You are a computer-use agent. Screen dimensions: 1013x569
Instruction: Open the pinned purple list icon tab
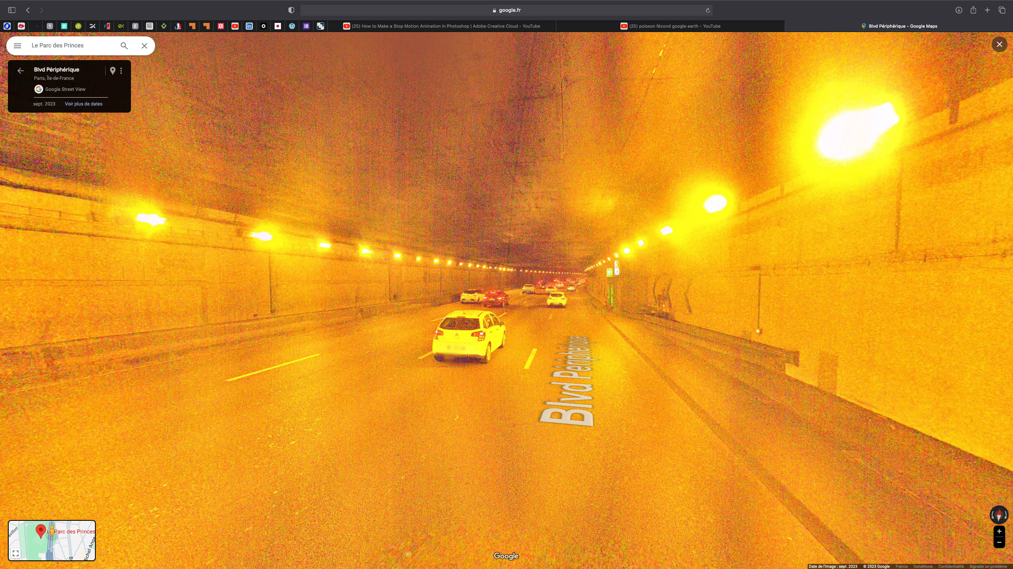click(306, 26)
